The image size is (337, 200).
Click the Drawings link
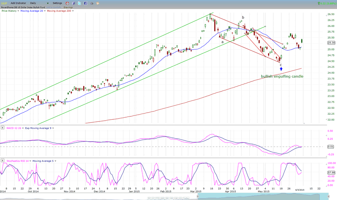[68, 7]
